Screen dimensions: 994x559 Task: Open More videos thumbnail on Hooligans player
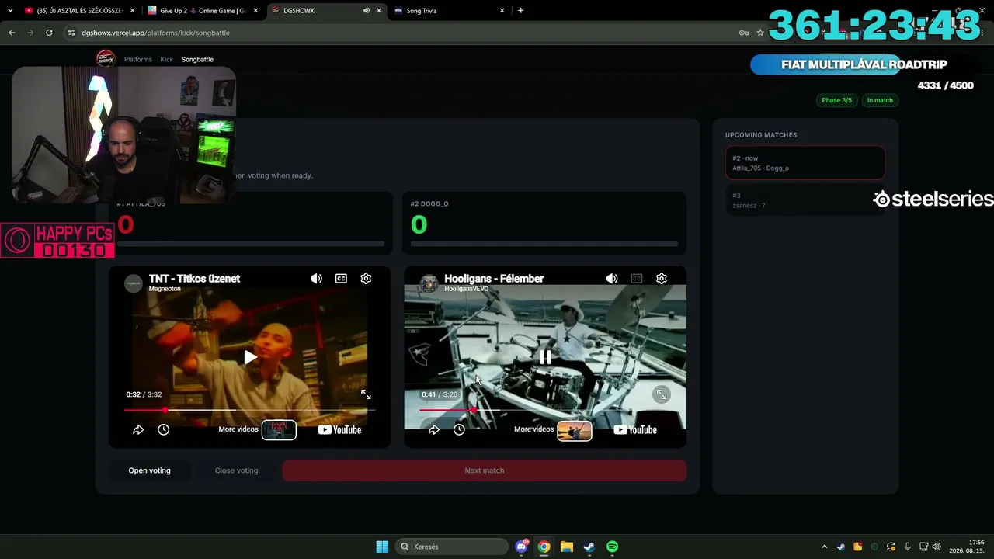point(575,429)
